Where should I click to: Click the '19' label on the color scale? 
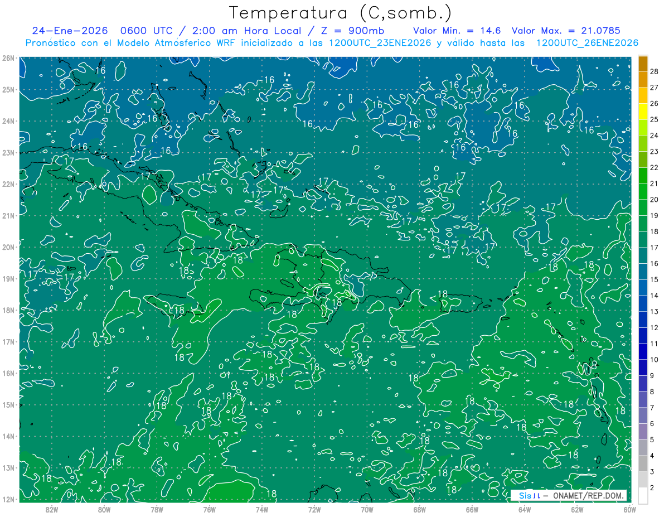(x=654, y=215)
